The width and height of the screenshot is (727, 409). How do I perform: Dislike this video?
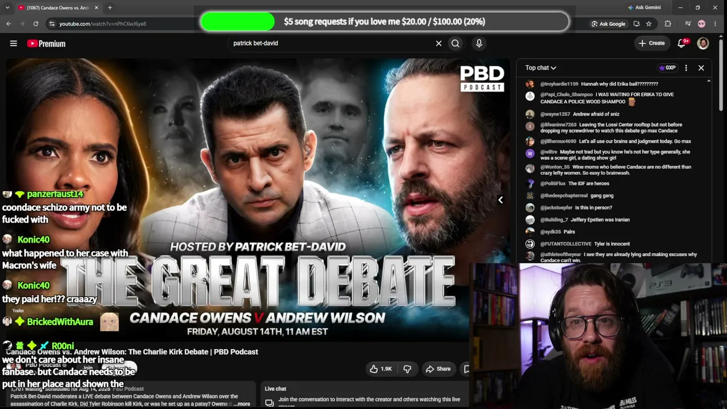click(407, 369)
